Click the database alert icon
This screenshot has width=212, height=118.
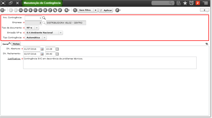tap(179, 3)
